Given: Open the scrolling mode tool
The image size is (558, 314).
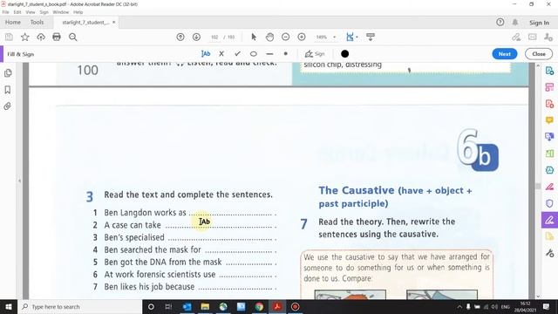Looking at the screenshot, I should coord(371,37).
